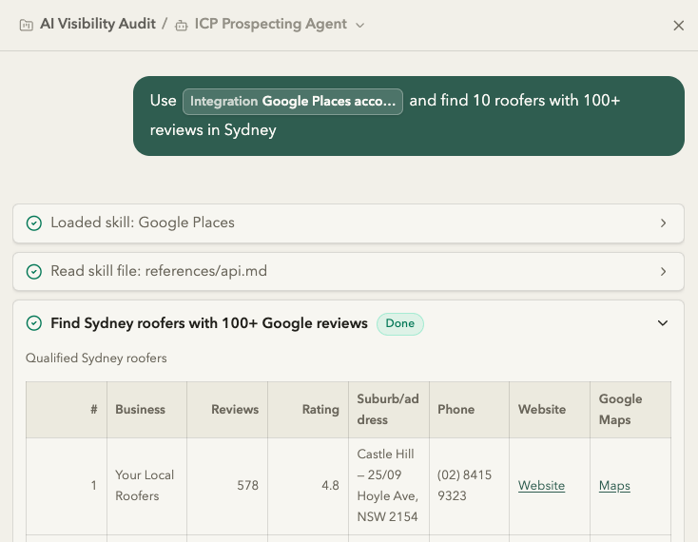698x542 pixels.
Task: Click the Phone column header
Action: 469,410
